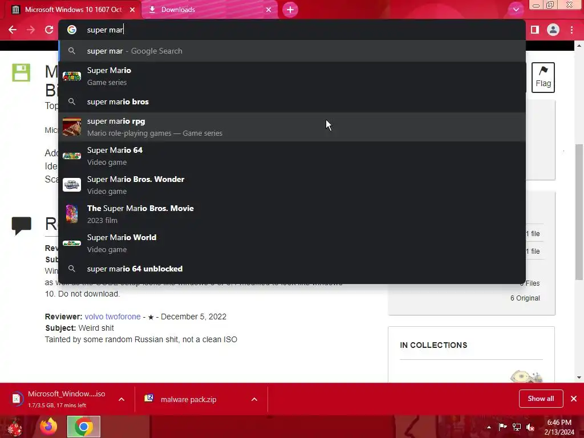Close the Microsoft Windows 10 1607 tab
This screenshot has height=438, width=584.
tap(132, 10)
